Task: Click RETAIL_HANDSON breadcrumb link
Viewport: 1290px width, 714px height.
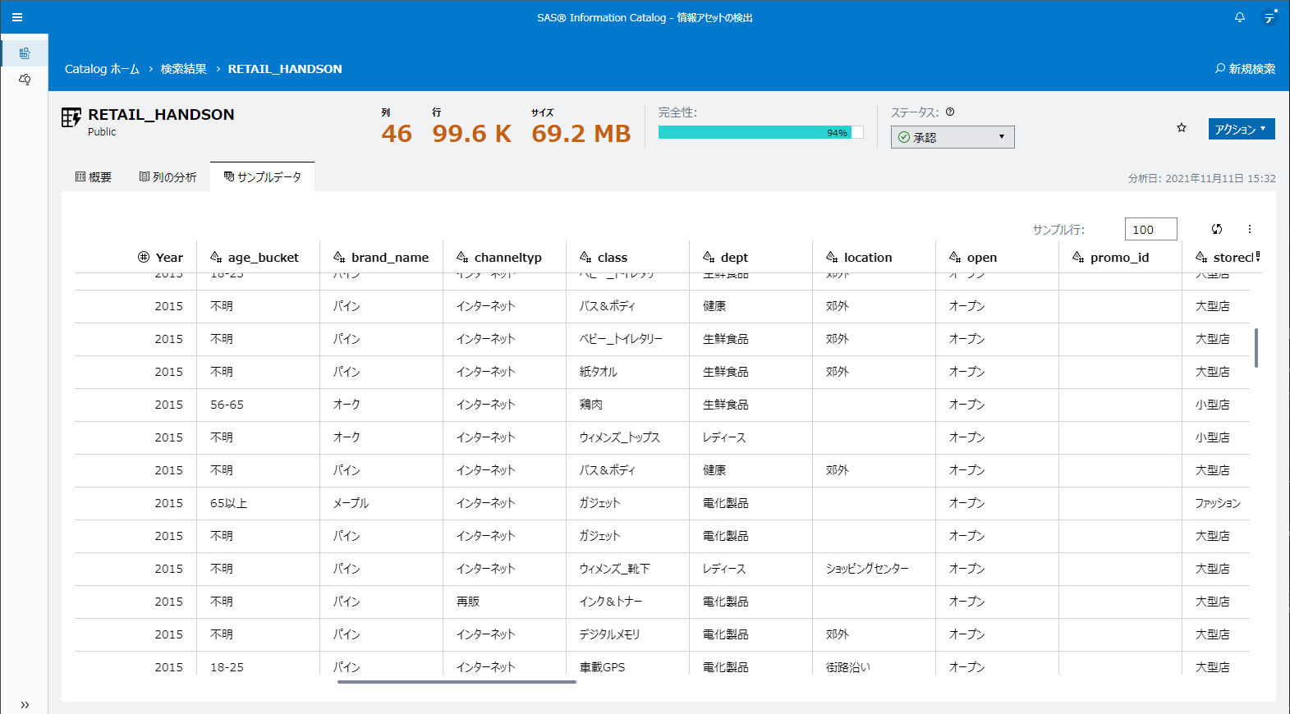Action: 285,69
